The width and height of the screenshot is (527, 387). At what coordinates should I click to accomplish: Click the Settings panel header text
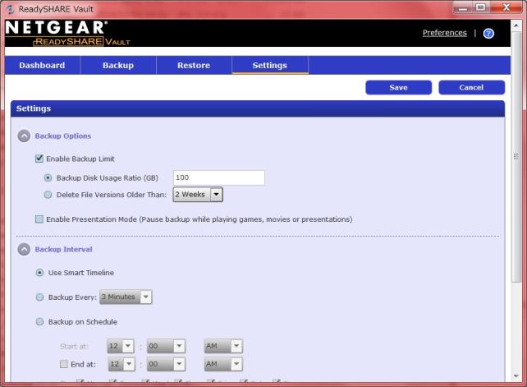coord(34,108)
